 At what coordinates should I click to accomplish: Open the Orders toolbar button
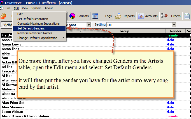(x=171, y=16)
